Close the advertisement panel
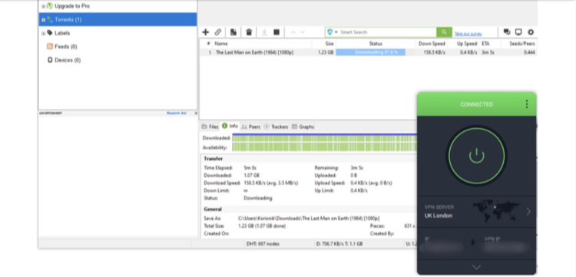 (196, 113)
